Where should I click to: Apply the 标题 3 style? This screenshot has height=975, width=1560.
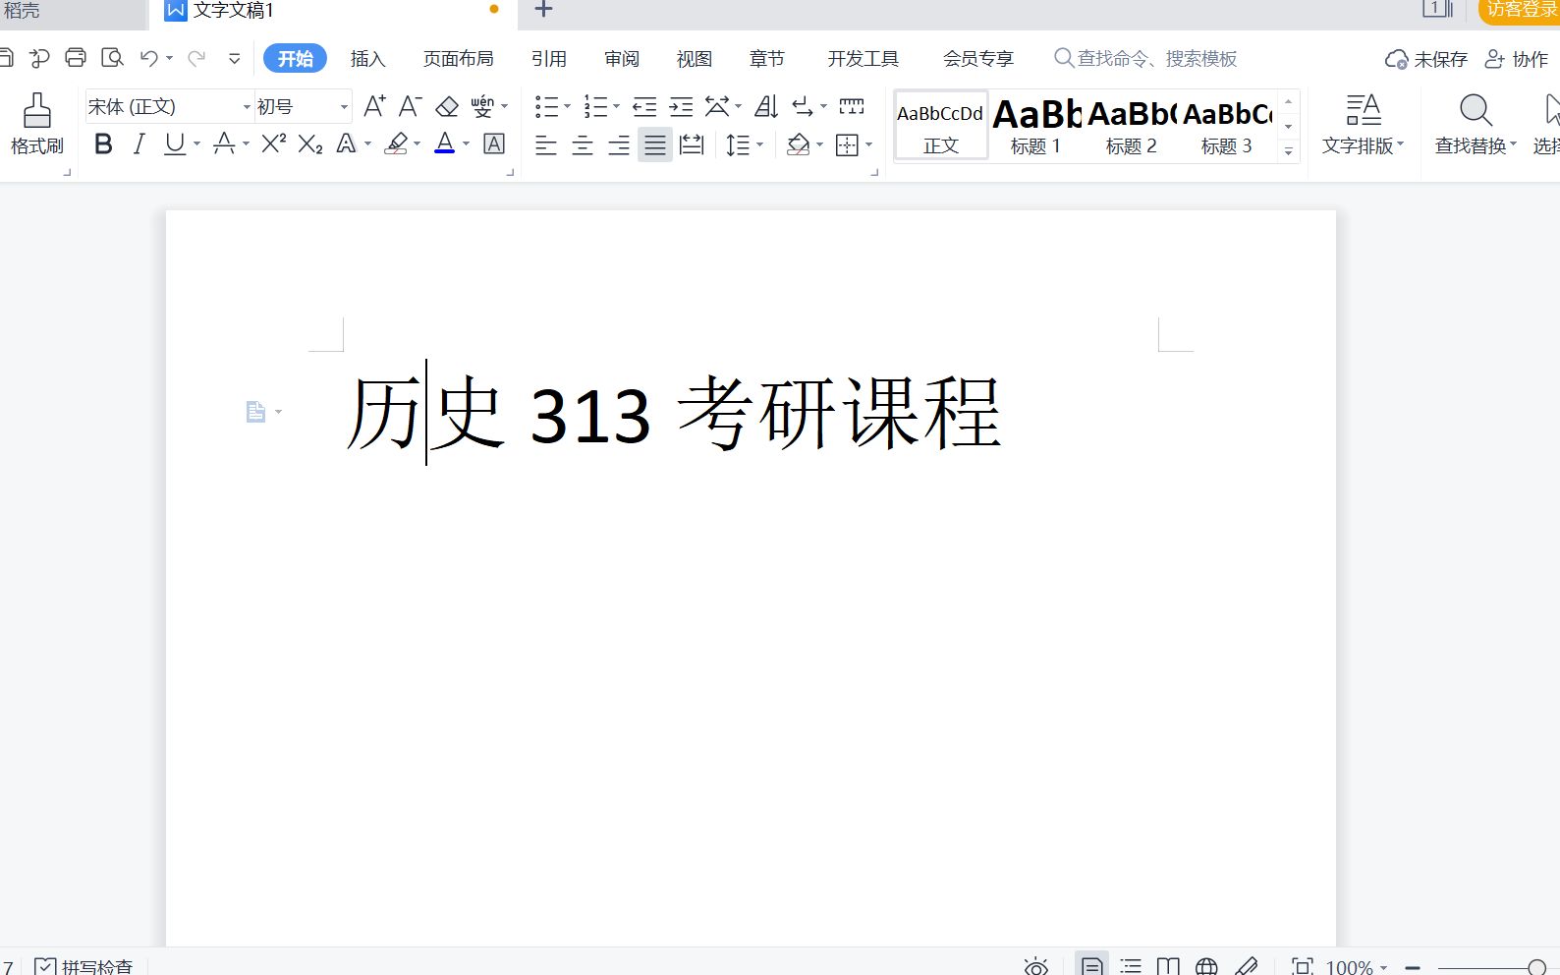[1226, 126]
